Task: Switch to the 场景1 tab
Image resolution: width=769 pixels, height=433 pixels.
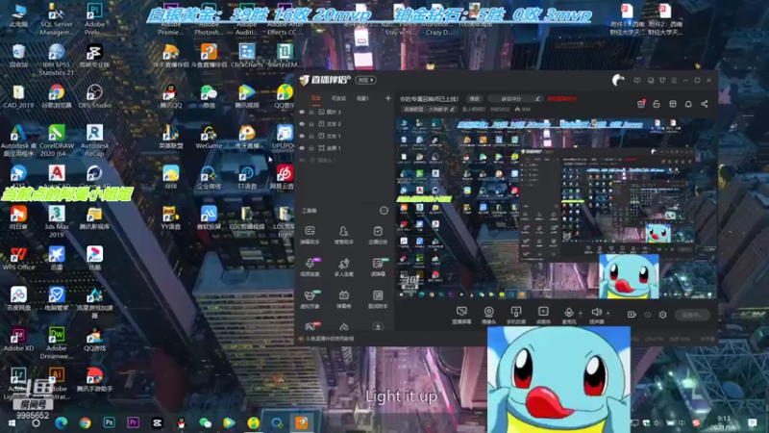Action: coord(362,99)
